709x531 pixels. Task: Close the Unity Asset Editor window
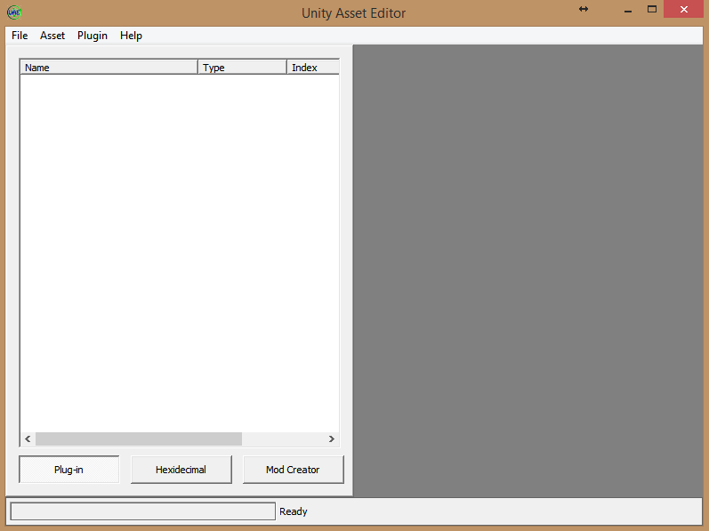[684, 10]
